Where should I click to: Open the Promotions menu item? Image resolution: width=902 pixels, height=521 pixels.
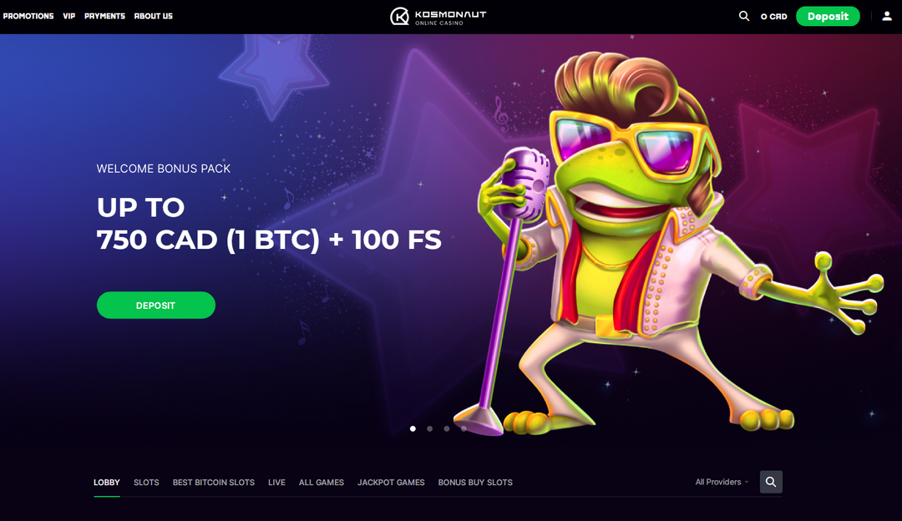pos(28,16)
